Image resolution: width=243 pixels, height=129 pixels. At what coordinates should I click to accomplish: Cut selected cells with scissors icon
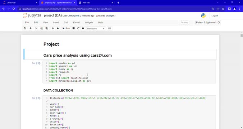(x=36, y=28)
